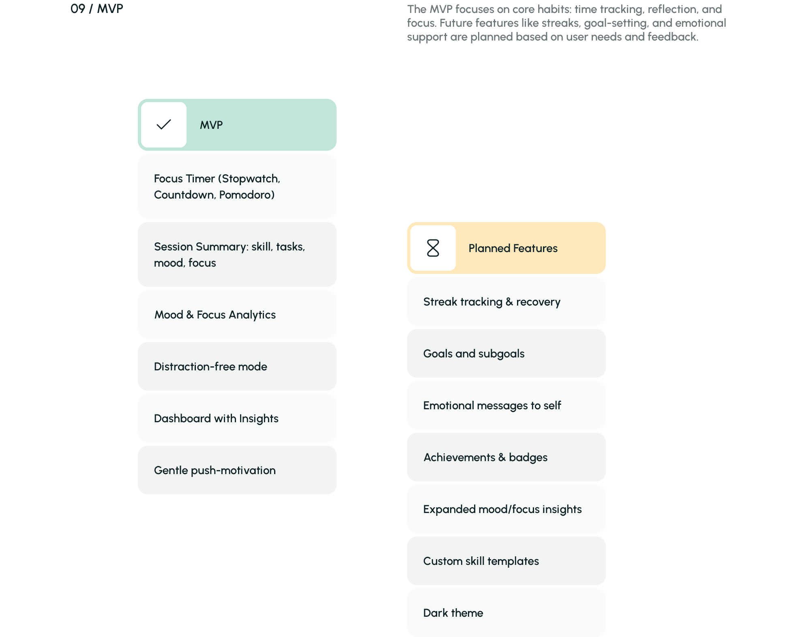The width and height of the screenshot is (811, 637).
Task: Click Emotional messages to self card
Action: [x=506, y=405]
